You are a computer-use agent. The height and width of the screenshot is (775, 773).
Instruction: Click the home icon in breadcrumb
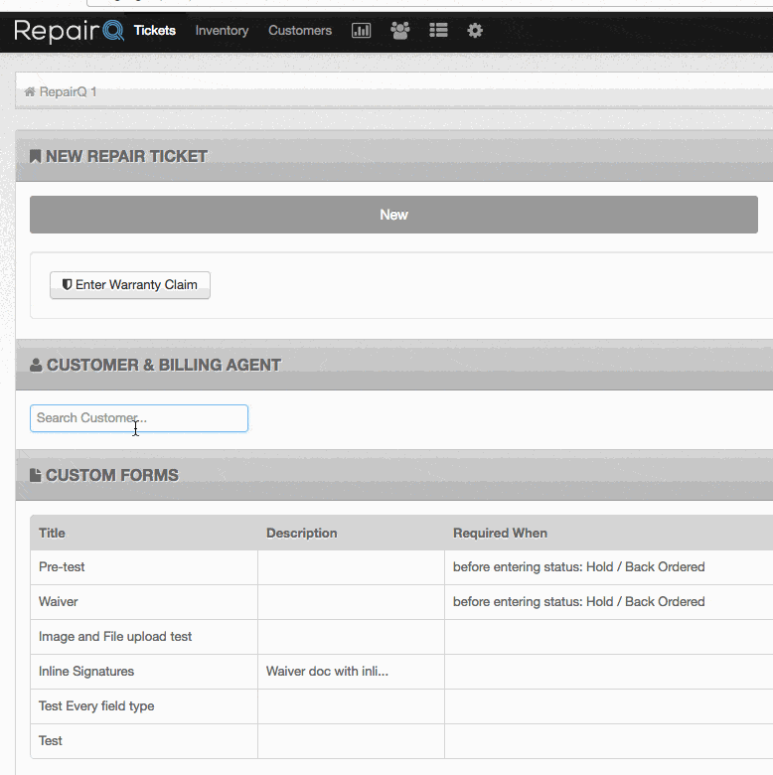pos(30,92)
